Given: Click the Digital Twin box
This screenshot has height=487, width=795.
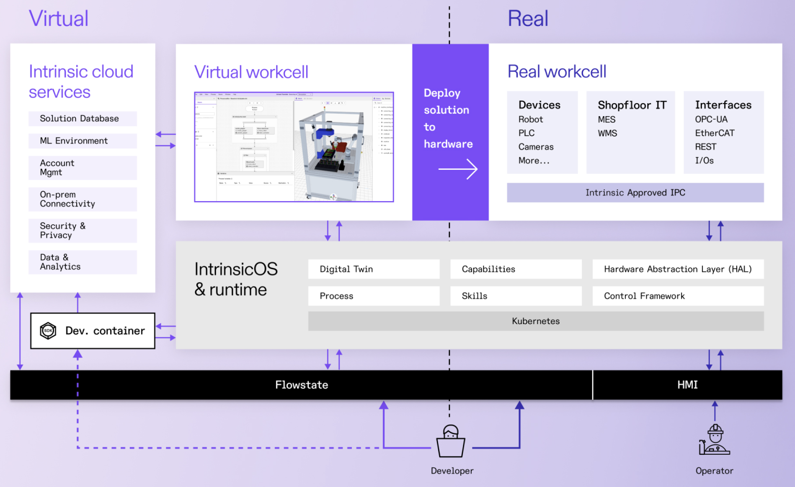Looking at the screenshot, I should [374, 269].
